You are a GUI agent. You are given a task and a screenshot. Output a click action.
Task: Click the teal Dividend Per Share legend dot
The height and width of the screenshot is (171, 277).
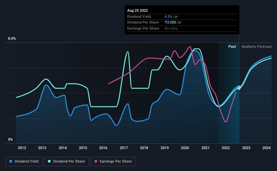[x=49, y=161]
